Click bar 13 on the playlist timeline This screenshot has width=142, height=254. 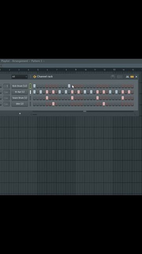[x=114, y=70]
